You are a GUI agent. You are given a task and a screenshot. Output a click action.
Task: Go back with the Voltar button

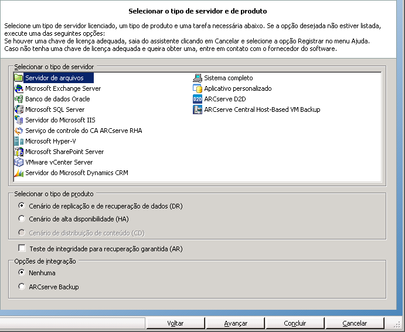coord(175,323)
